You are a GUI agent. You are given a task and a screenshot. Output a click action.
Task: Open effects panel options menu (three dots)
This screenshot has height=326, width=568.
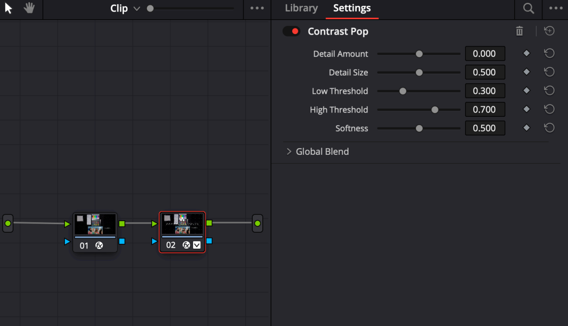(556, 8)
